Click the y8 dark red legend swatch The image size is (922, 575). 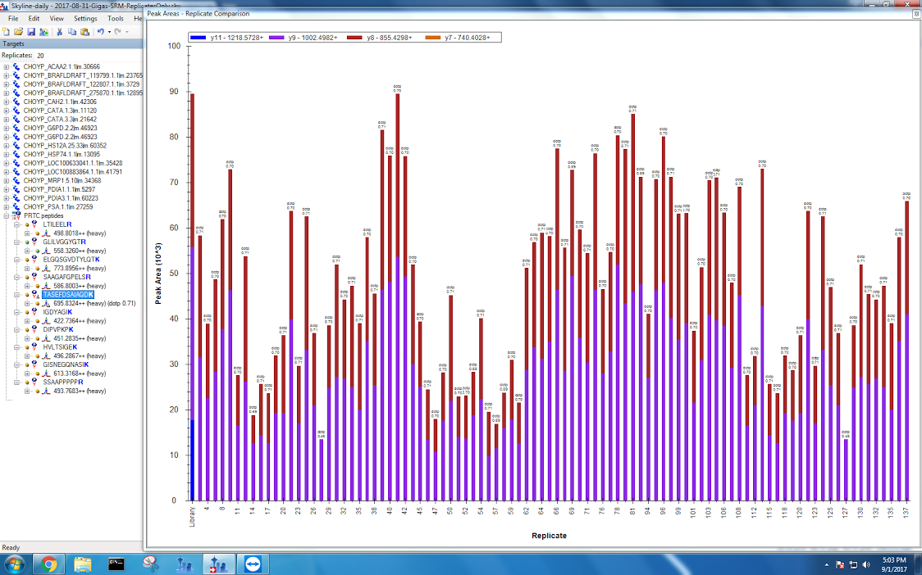tap(354, 38)
